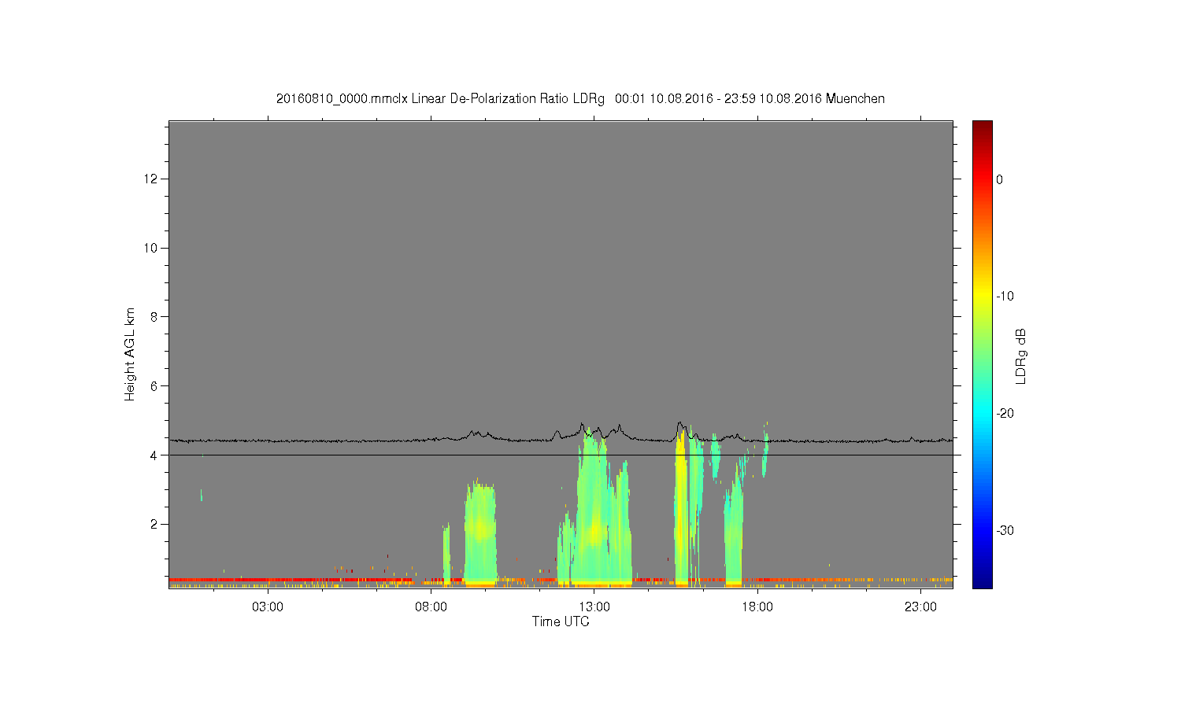Click the 13:00 time tick label
This screenshot has width=1181, height=708.
tap(594, 607)
